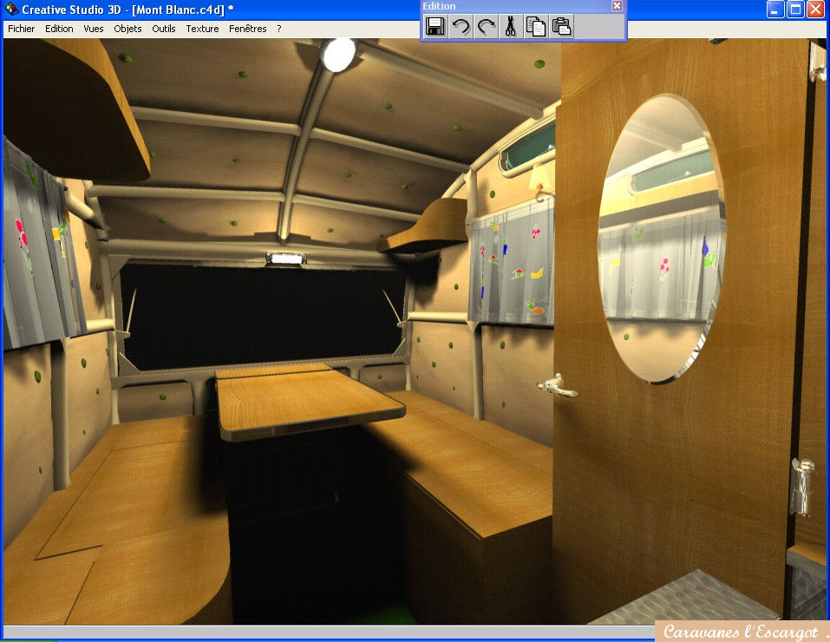
Task: Click the Redo arrow icon
Action: pyautogui.click(x=486, y=27)
